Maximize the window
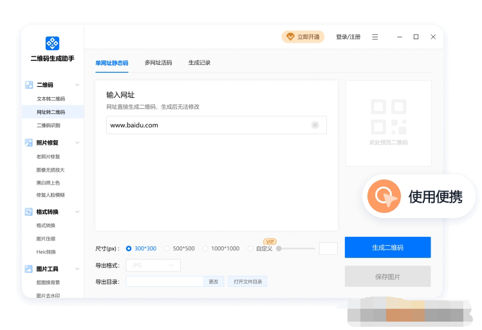This screenshot has height=330, width=482. pos(416,37)
